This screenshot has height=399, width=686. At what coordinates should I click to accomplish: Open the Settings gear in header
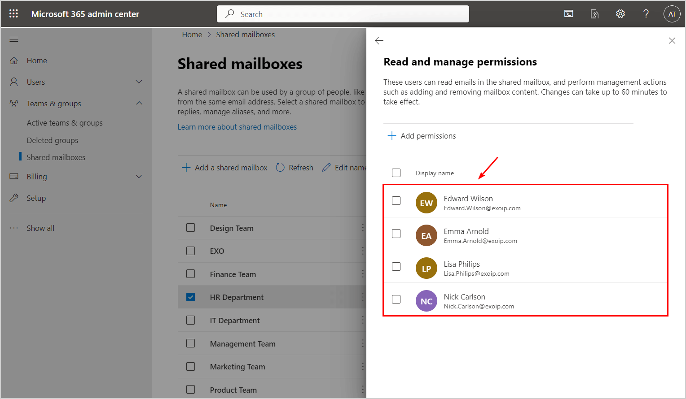tap(620, 14)
